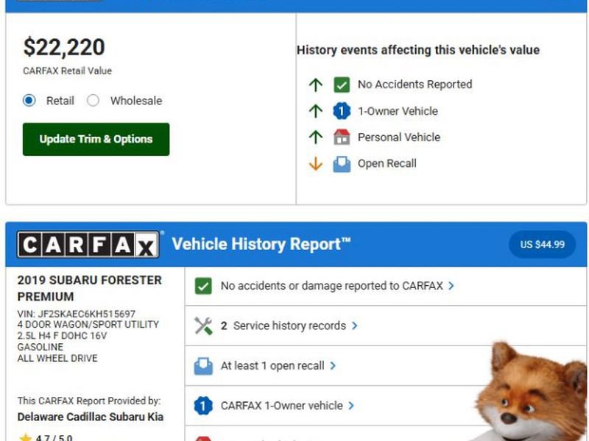Click the green checkmark beside no accidents reported
The height and width of the screenshot is (441, 589).
point(203,286)
